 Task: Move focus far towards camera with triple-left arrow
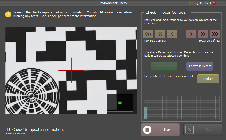coord(148,34)
